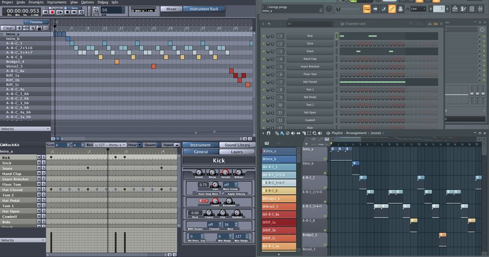Toggle the Playlist magnet snap icon
The width and height of the screenshot is (489, 257).
[x=268, y=133]
